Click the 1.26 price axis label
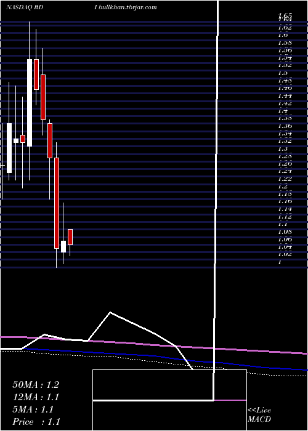308x431 pixels. pos(285,164)
